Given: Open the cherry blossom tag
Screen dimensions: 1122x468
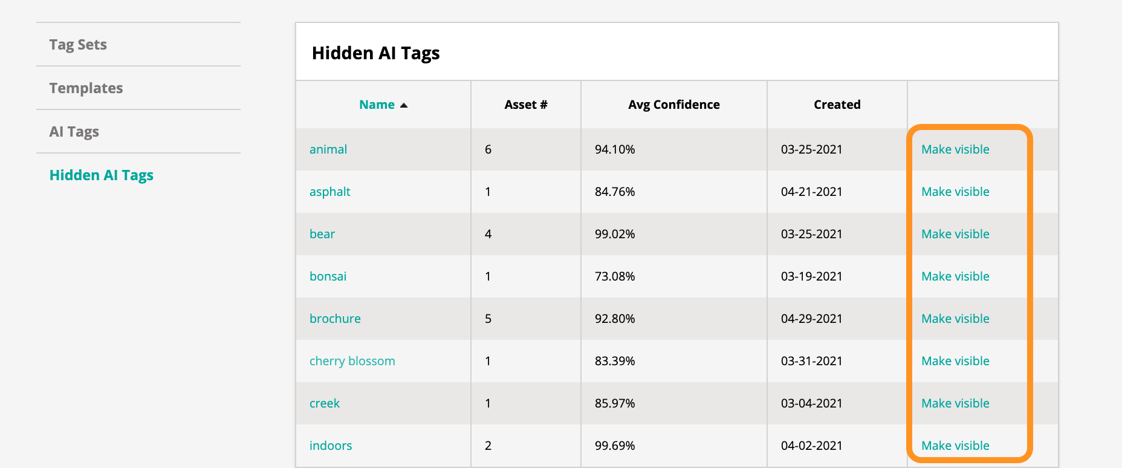Looking at the screenshot, I should pos(352,361).
